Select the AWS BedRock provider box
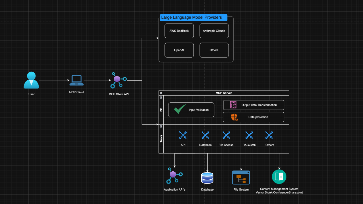This screenshot has height=204, width=363. pos(179,31)
